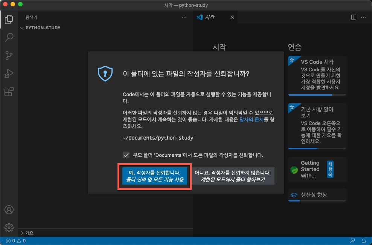
Task: Click the dialog title '이 폴더에 있는 파일의 작성자를 신뢰합니까?'
Action: [x=186, y=74]
